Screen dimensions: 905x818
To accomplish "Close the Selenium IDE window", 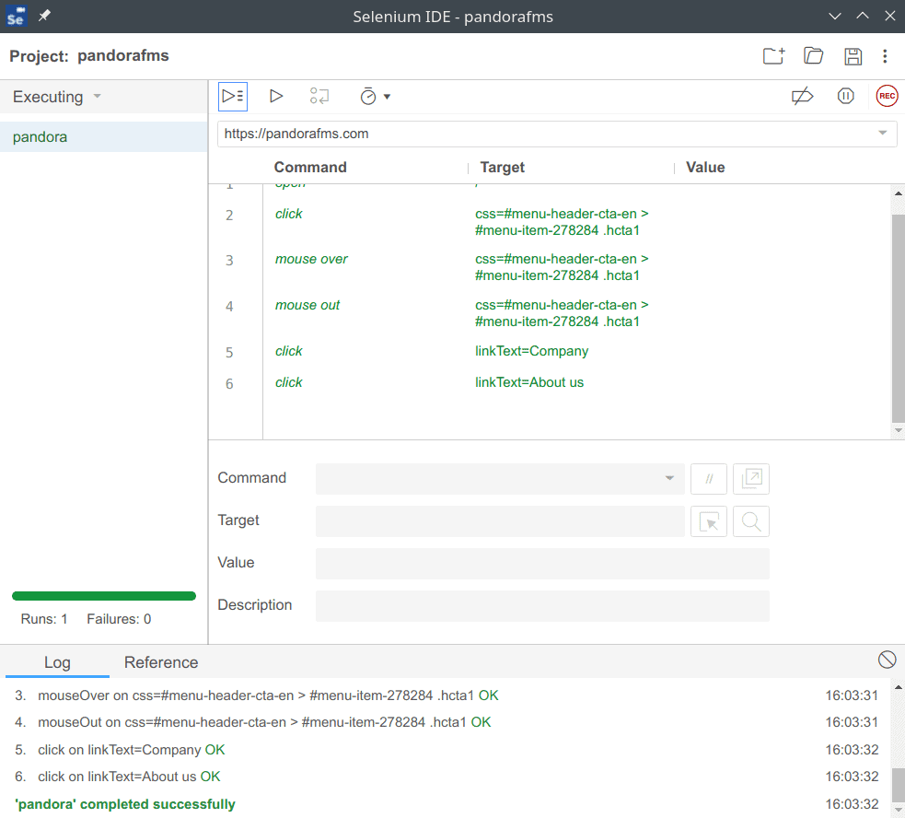I will click(x=890, y=17).
